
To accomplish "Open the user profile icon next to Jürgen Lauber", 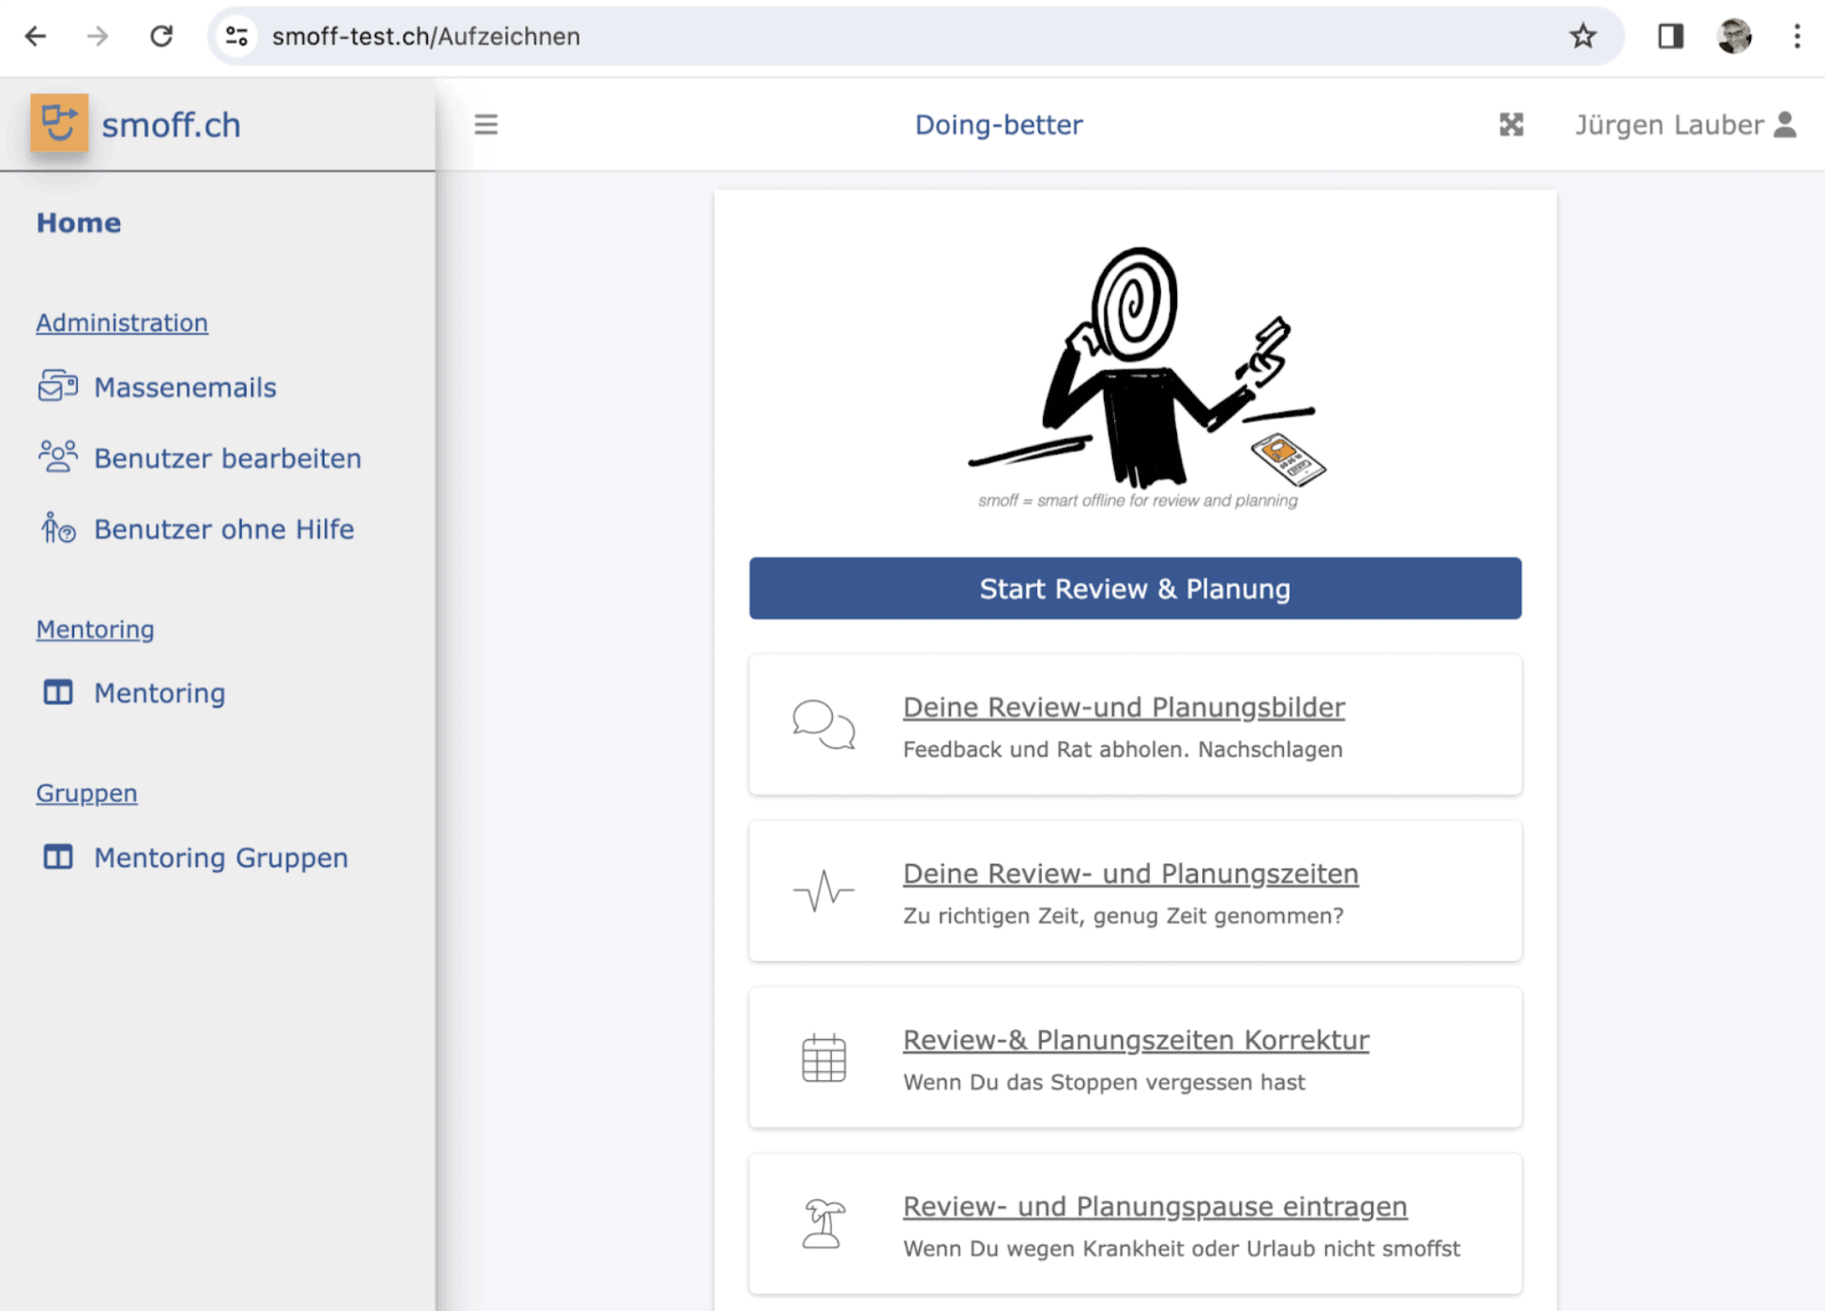I will click(x=1786, y=124).
